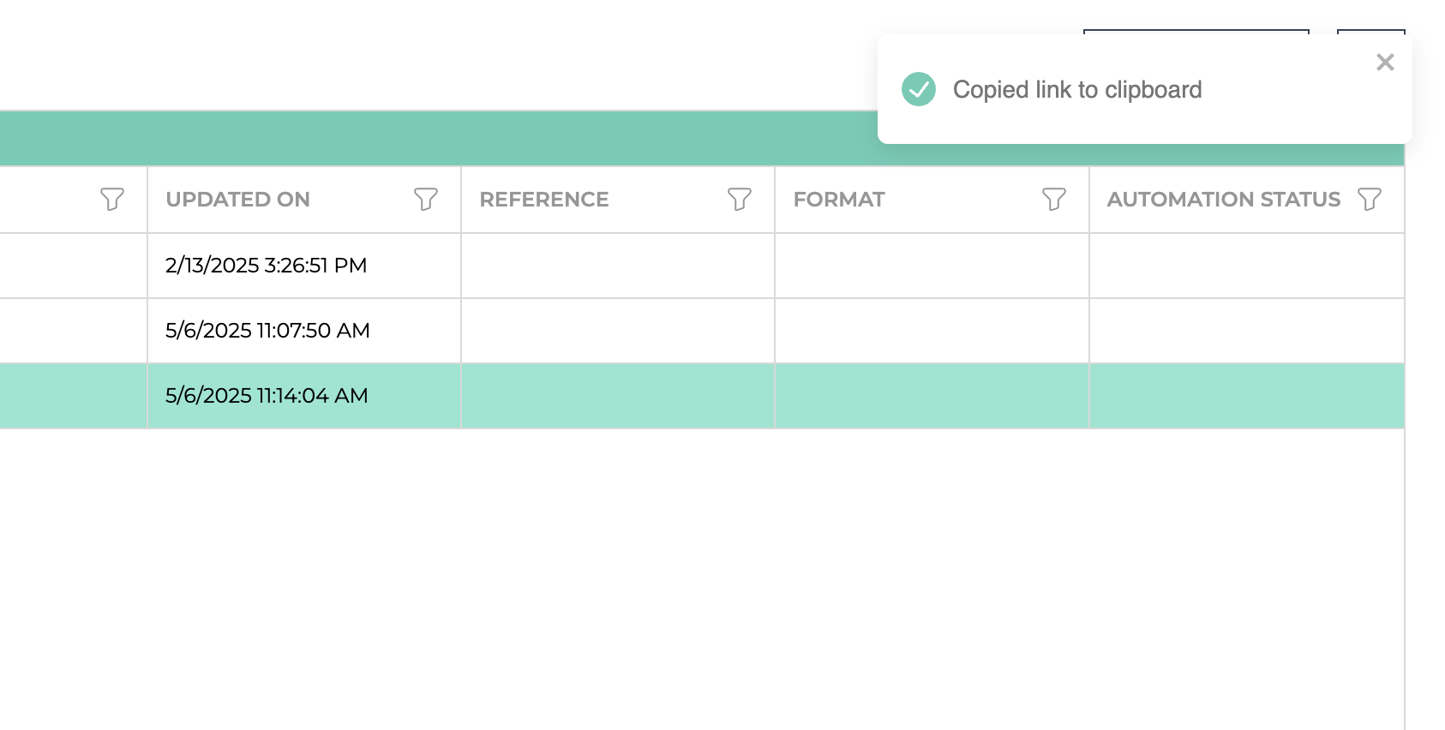Click the highlighted row dated 5/6/2025 11:14:04 AM
This screenshot has height=730, width=1445.
point(702,396)
